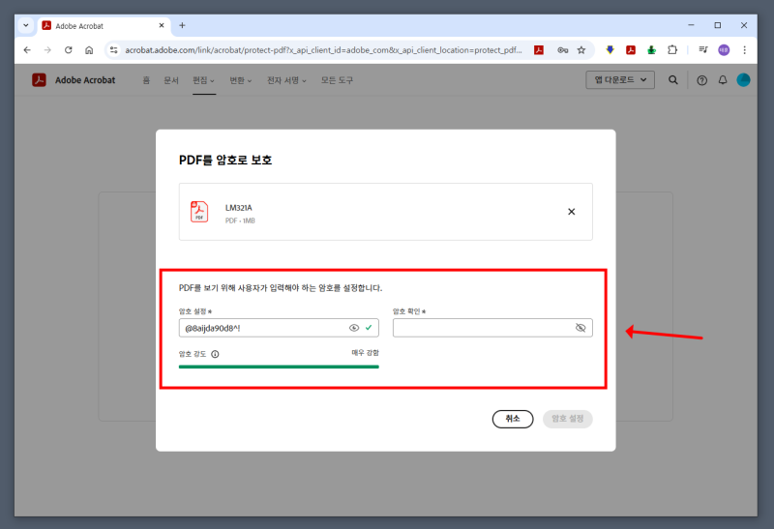Viewport: 774px width, 529px height.
Task: Open the 문서 menu item
Action: (171, 80)
